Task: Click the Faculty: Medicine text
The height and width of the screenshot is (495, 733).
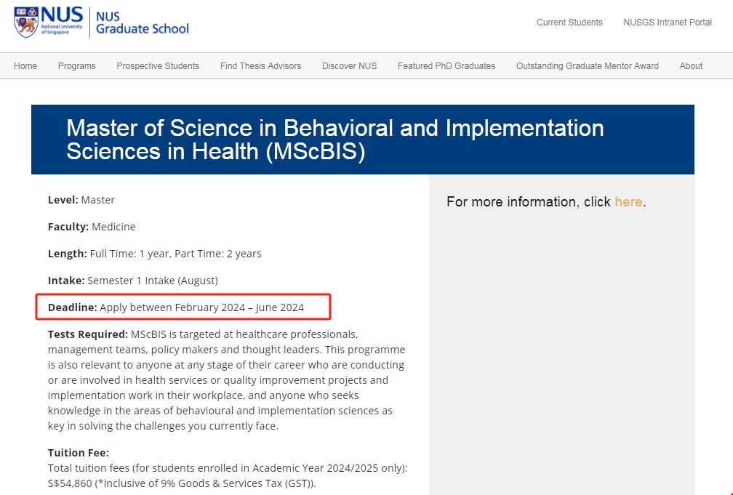Action: pos(92,226)
